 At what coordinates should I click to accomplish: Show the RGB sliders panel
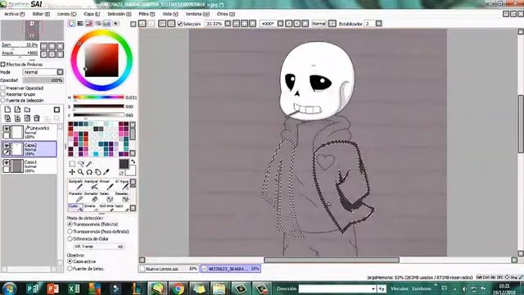80,24
